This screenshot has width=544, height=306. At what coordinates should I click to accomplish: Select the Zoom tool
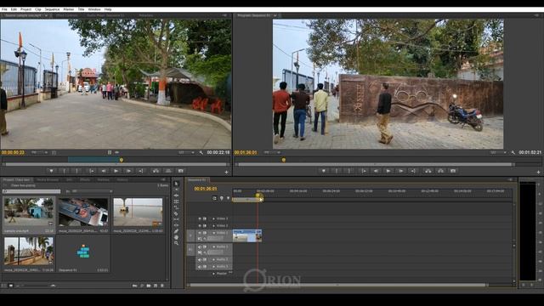coord(176,243)
